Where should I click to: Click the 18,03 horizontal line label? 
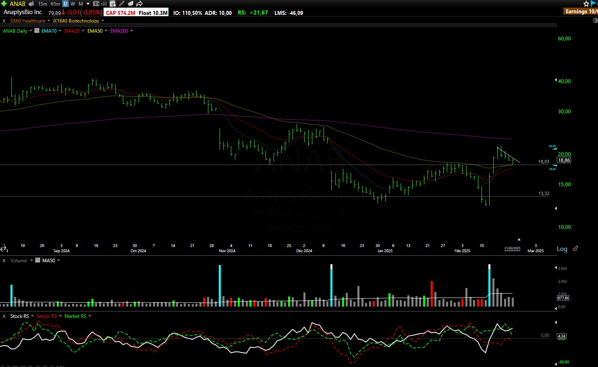544,162
